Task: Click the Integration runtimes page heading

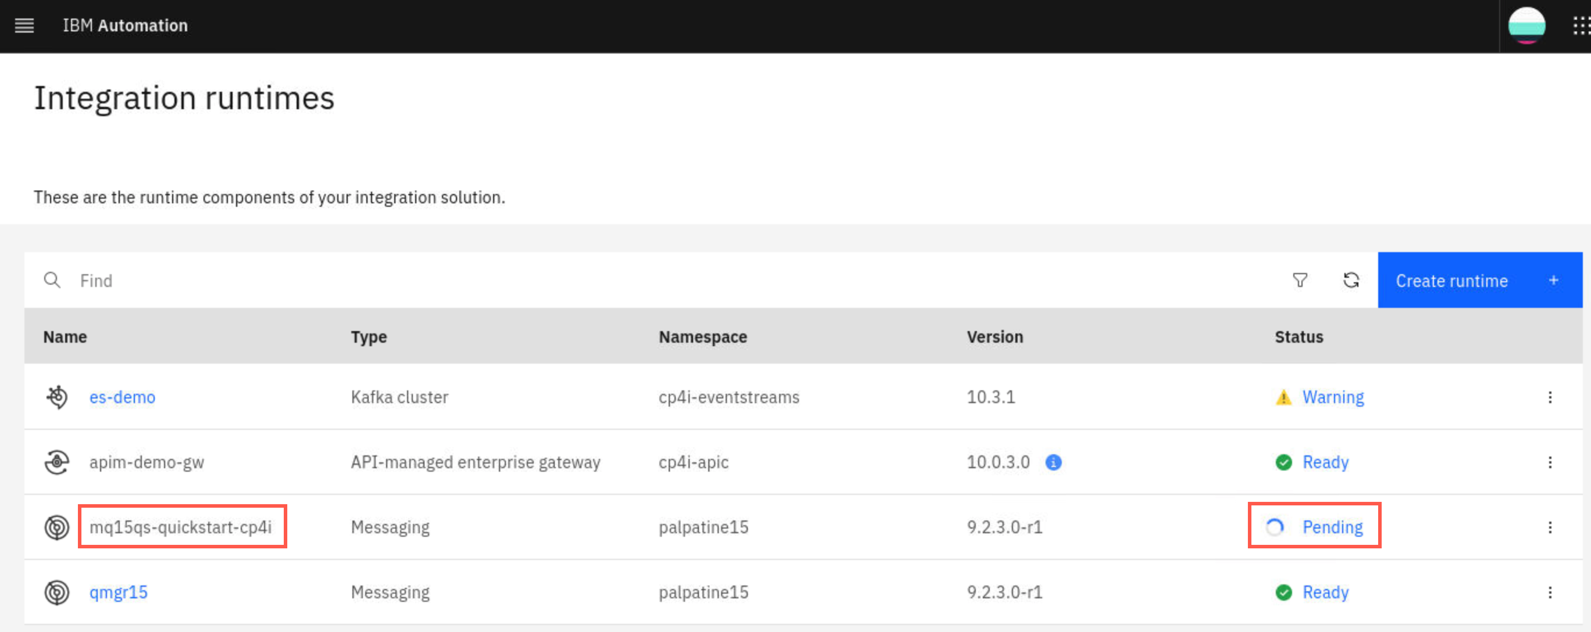Action: (184, 98)
